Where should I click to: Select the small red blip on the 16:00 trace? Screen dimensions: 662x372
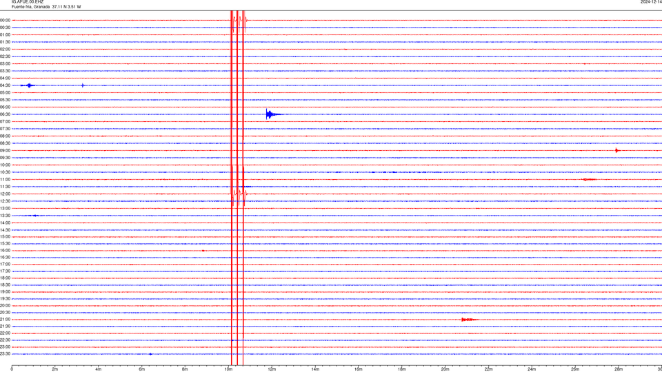[203, 251]
